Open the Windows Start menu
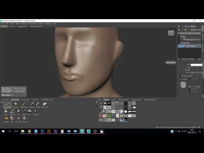This screenshot has width=204, height=153. click(3, 131)
